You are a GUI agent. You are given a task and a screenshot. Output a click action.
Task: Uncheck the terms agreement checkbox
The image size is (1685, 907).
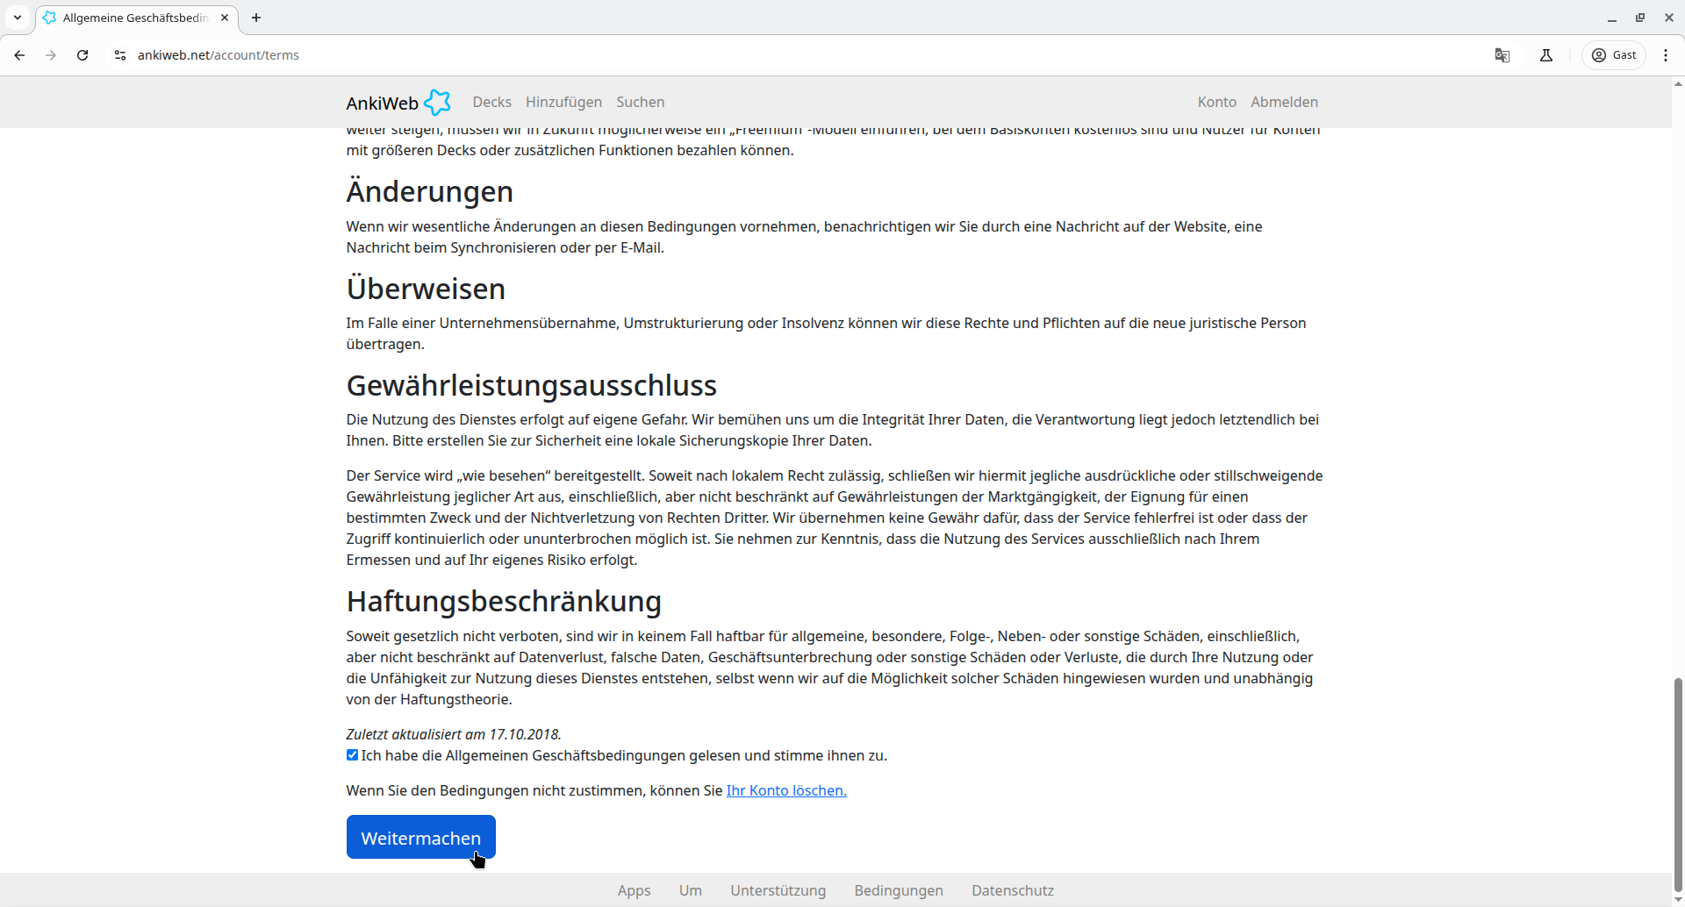pyautogui.click(x=352, y=755)
